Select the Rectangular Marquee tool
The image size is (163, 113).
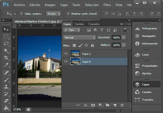tap(6, 37)
